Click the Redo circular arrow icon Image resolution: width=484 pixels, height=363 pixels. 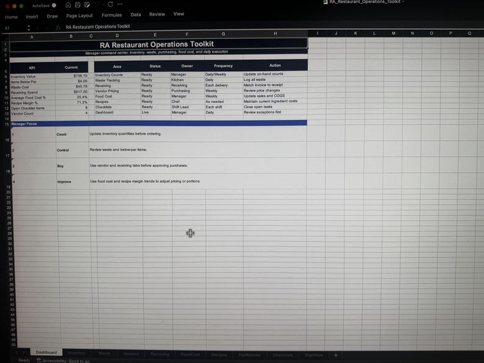[110, 4]
